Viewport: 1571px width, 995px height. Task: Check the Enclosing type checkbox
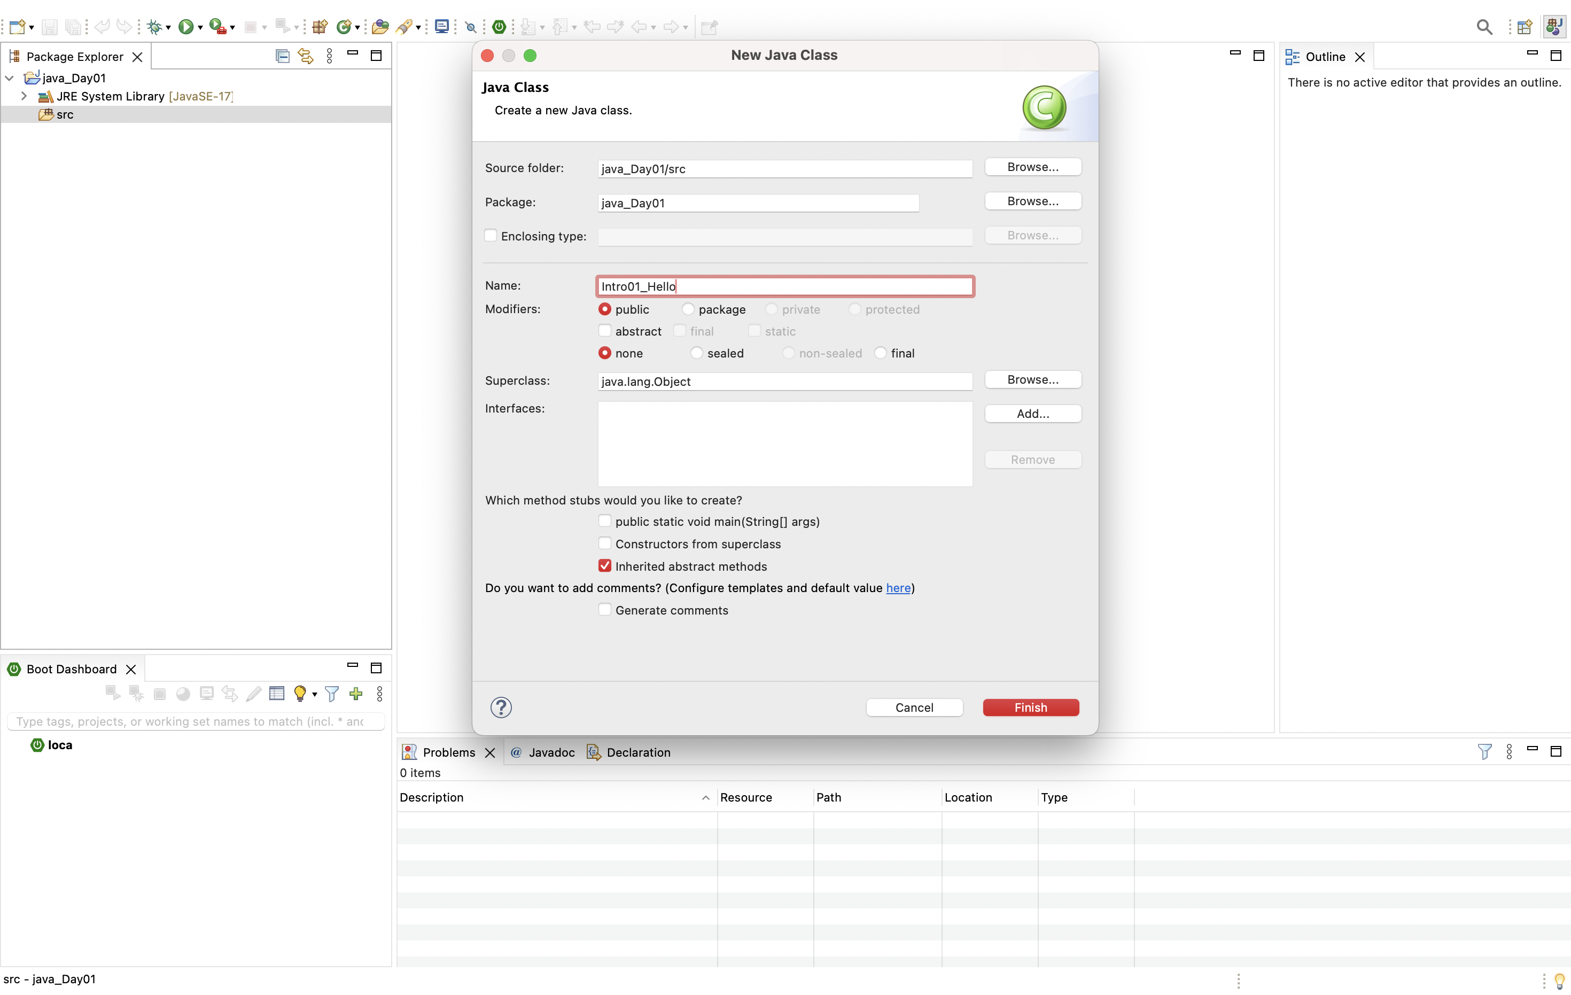[491, 236]
